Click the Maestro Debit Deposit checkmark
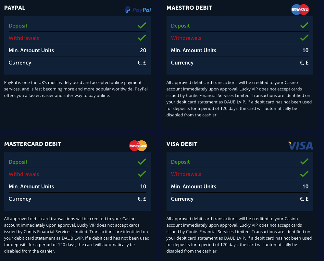 click(305, 25)
